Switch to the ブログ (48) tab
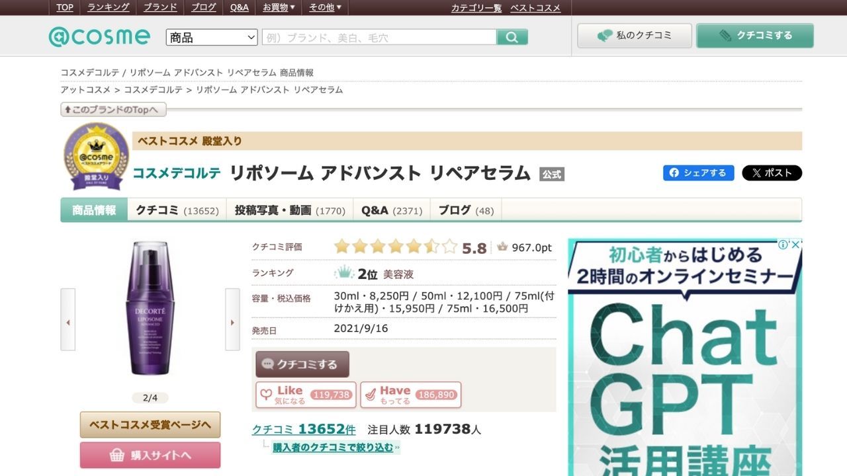The width and height of the screenshot is (847, 476). [x=466, y=210]
